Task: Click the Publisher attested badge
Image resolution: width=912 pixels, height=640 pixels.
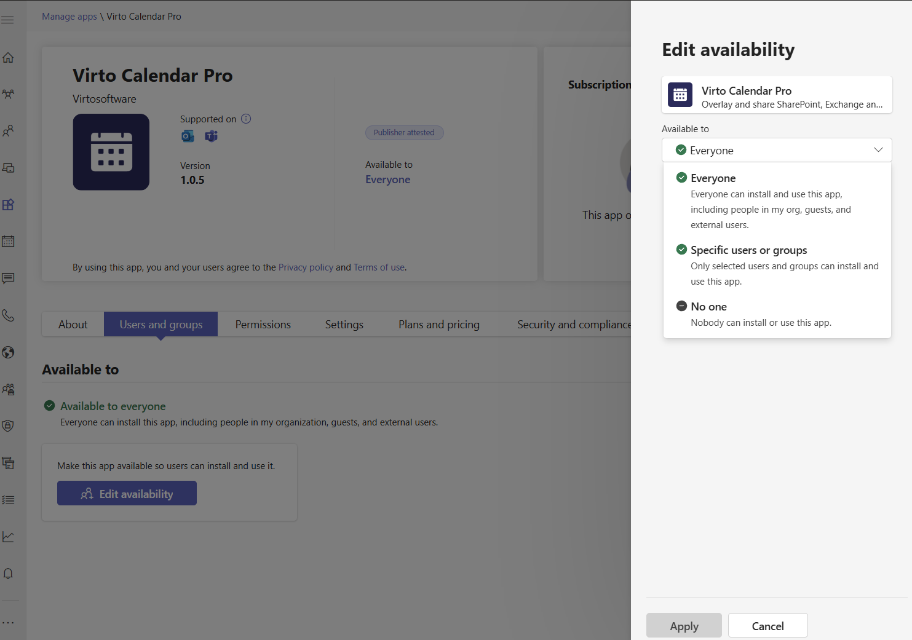Action: (404, 132)
